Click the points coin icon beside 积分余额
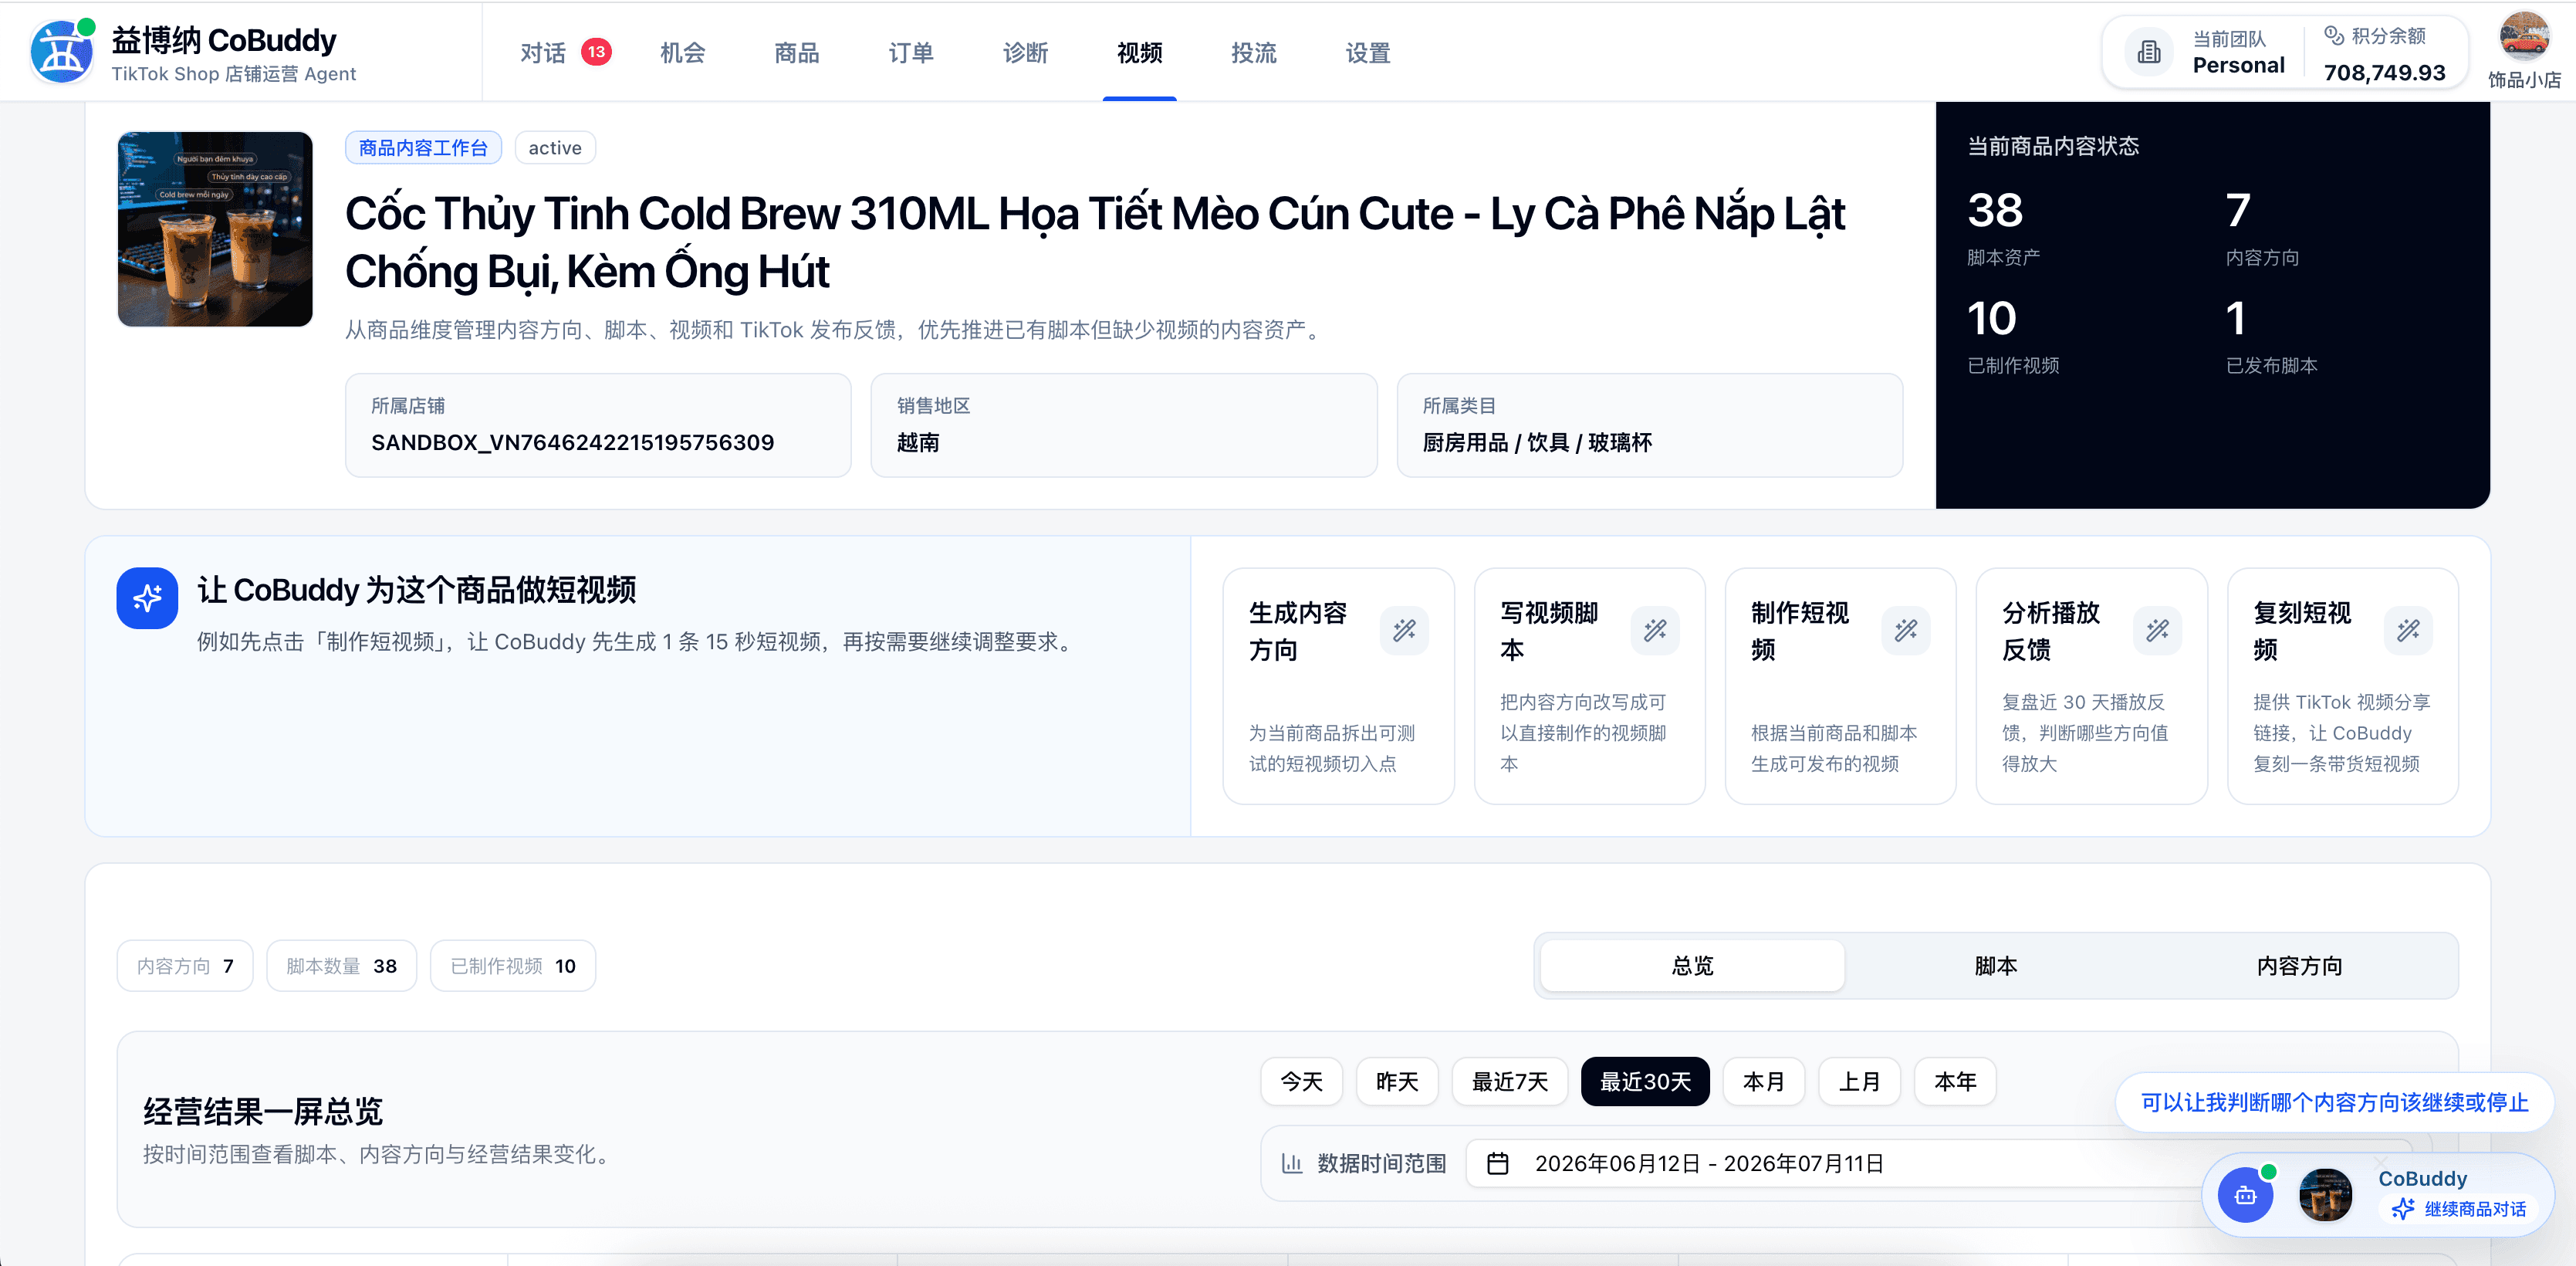This screenshot has width=2576, height=1266. tap(2334, 36)
